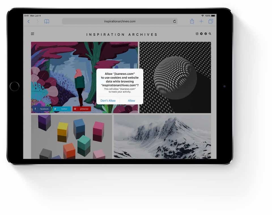
Task: Share the artwork to pinterest
Action: (82, 108)
